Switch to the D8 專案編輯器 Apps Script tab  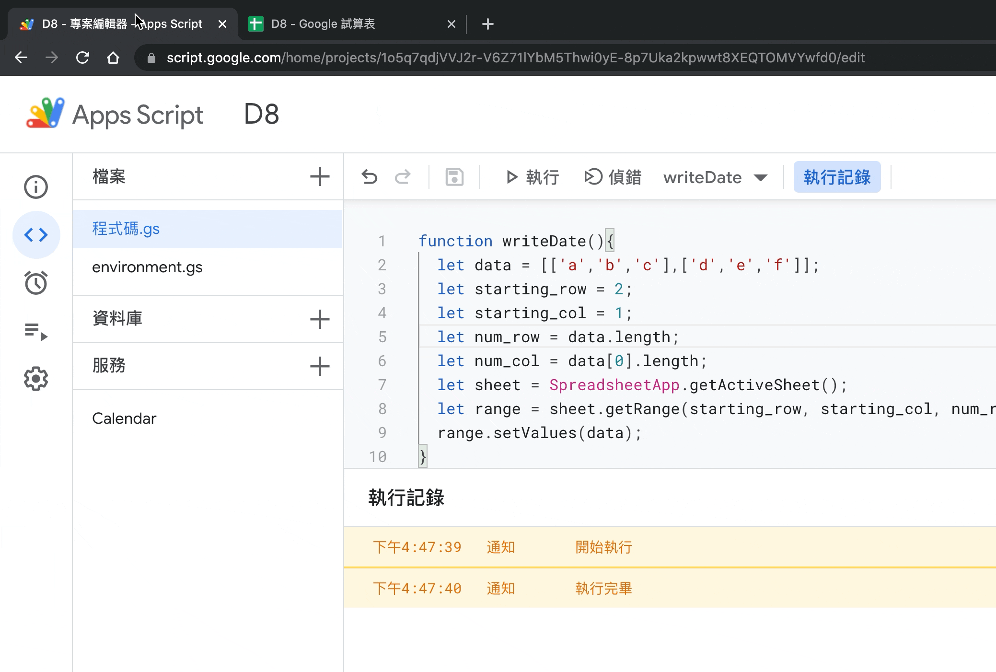(122, 23)
